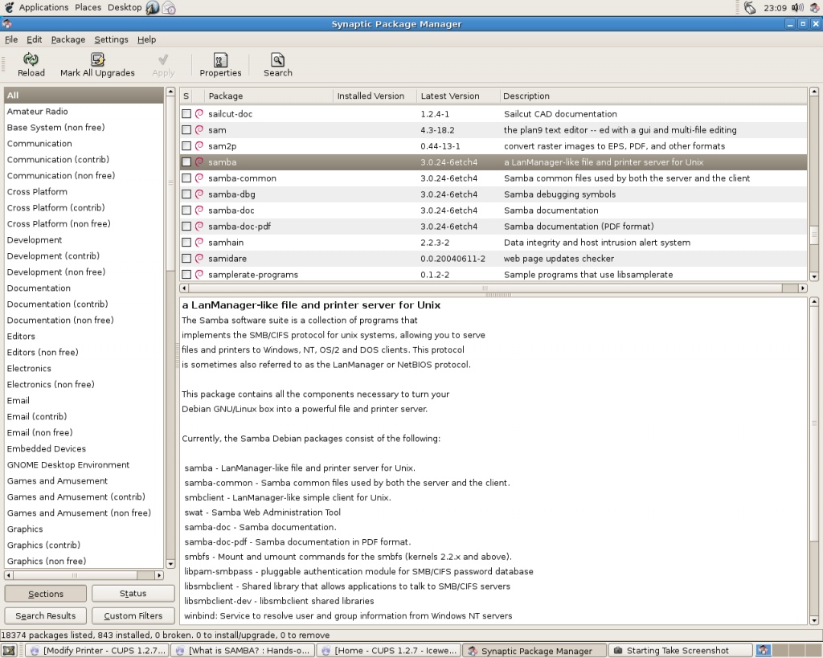This screenshot has width=823, height=658.
Task: Click the Status filter button
Action: (x=133, y=594)
